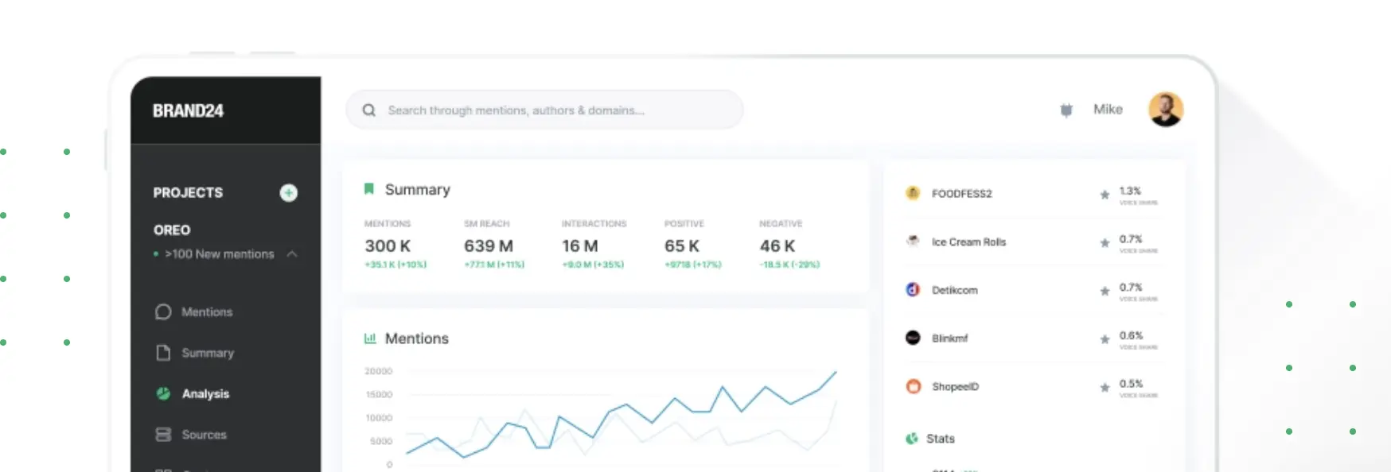Click the Blinkmf avatar icon
Image resolution: width=1391 pixels, height=472 pixels.
point(913,338)
